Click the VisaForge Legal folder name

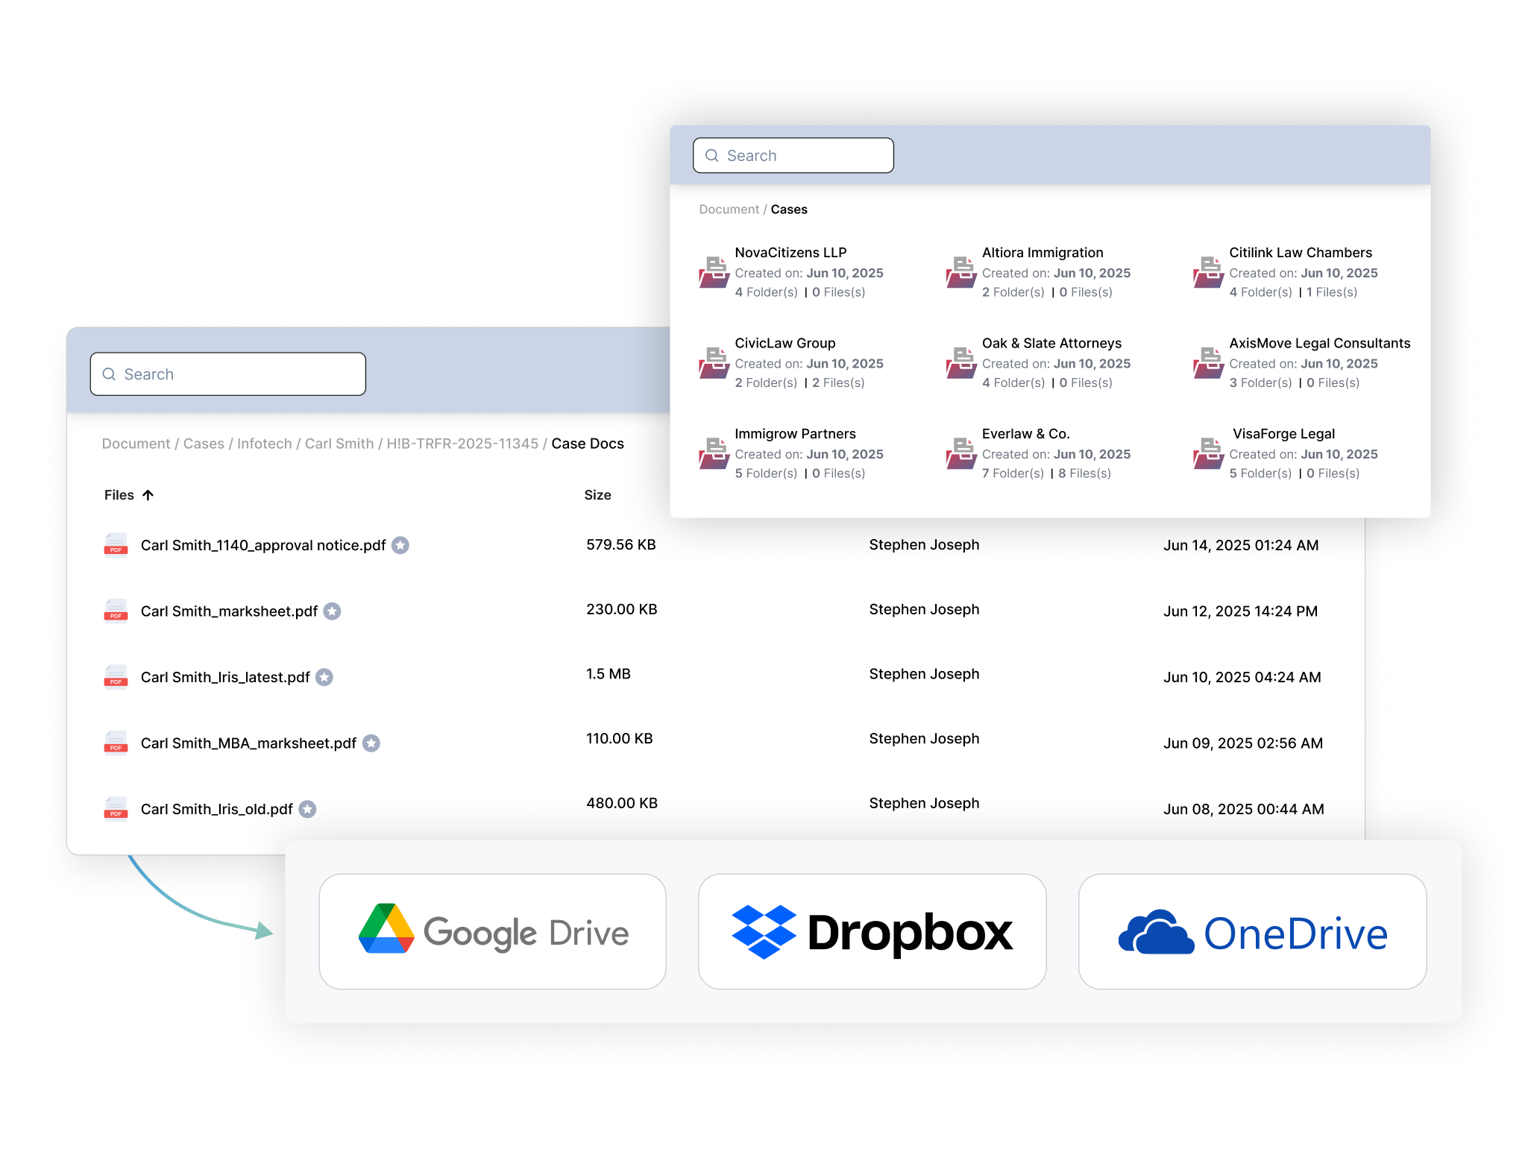coord(1283,434)
